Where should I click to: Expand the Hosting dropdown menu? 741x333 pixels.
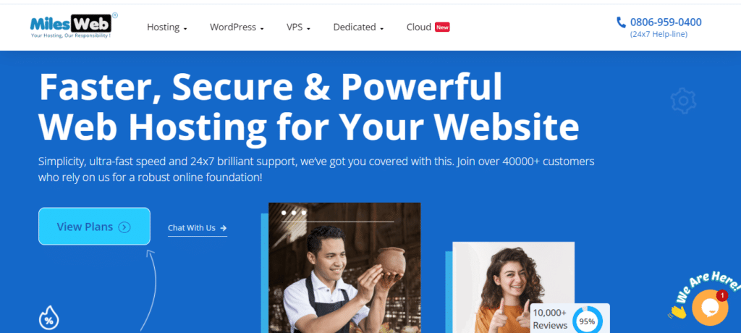click(167, 28)
